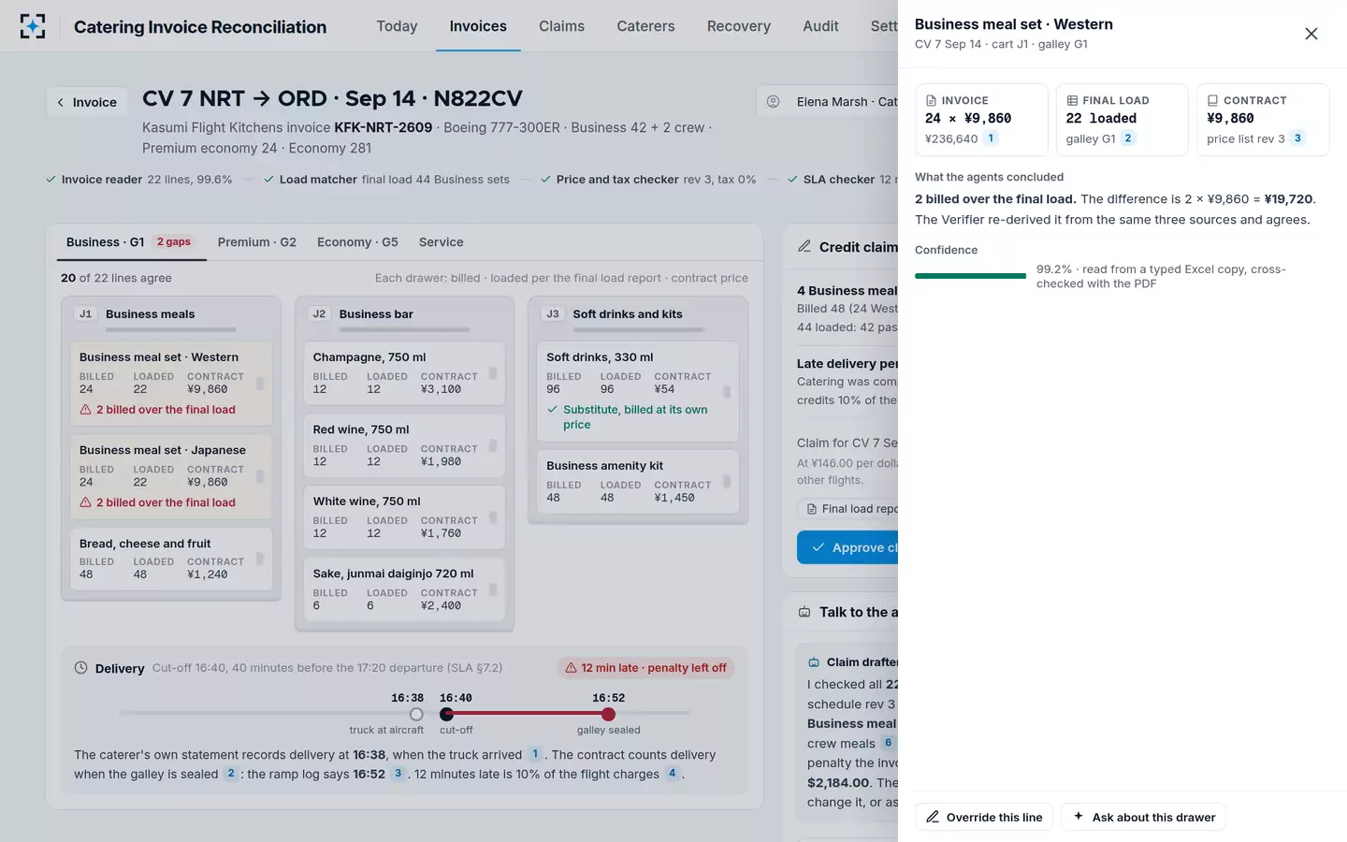
Task: Select the Economy · G5 galley tab
Action: 357,242
